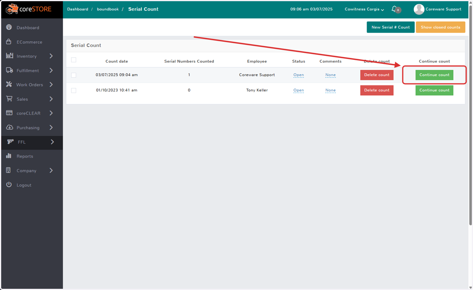Click the Inventory sidebar icon
Image resolution: width=473 pixels, height=290 pixels.
tap(9, 56)
